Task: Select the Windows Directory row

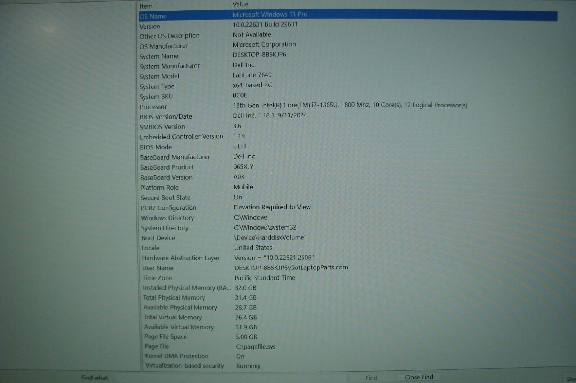Action: point(348,217)
